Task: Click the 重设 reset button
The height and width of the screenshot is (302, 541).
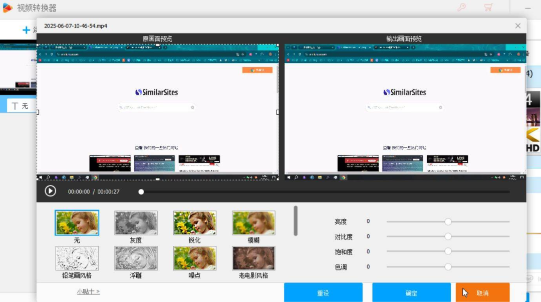Action: coord(323,292)
